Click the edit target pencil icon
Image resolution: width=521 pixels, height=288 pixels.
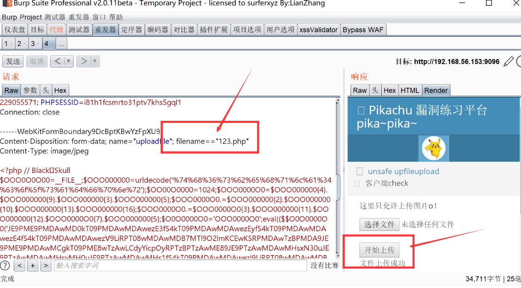click(x=509, y=61)
